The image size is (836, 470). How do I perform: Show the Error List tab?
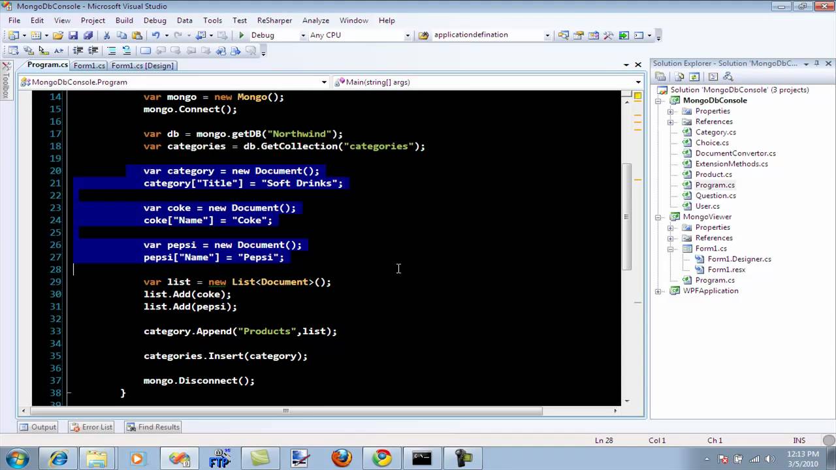coord(91,427)
